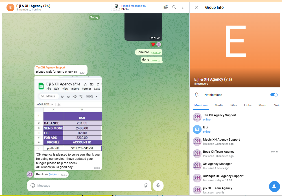The height and width of the screenshot is (196, 282).
Task: Open the Files tab
Action: click(x=233, y=105)
